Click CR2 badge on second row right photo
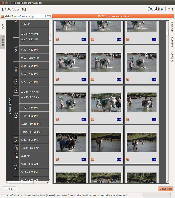The height and width of the screenshot is (198, 175). pyautogui.click(x=154, y=80)
